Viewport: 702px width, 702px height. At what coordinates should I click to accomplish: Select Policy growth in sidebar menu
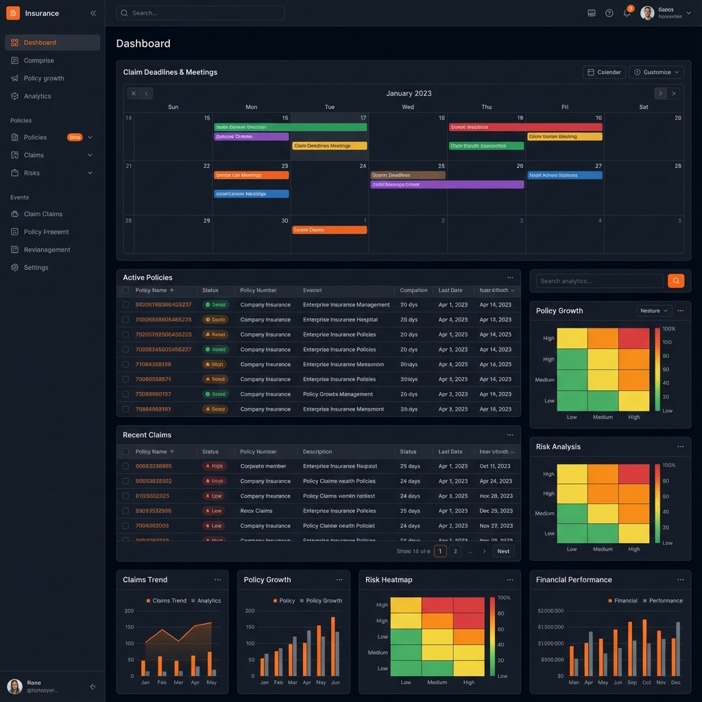43,78
